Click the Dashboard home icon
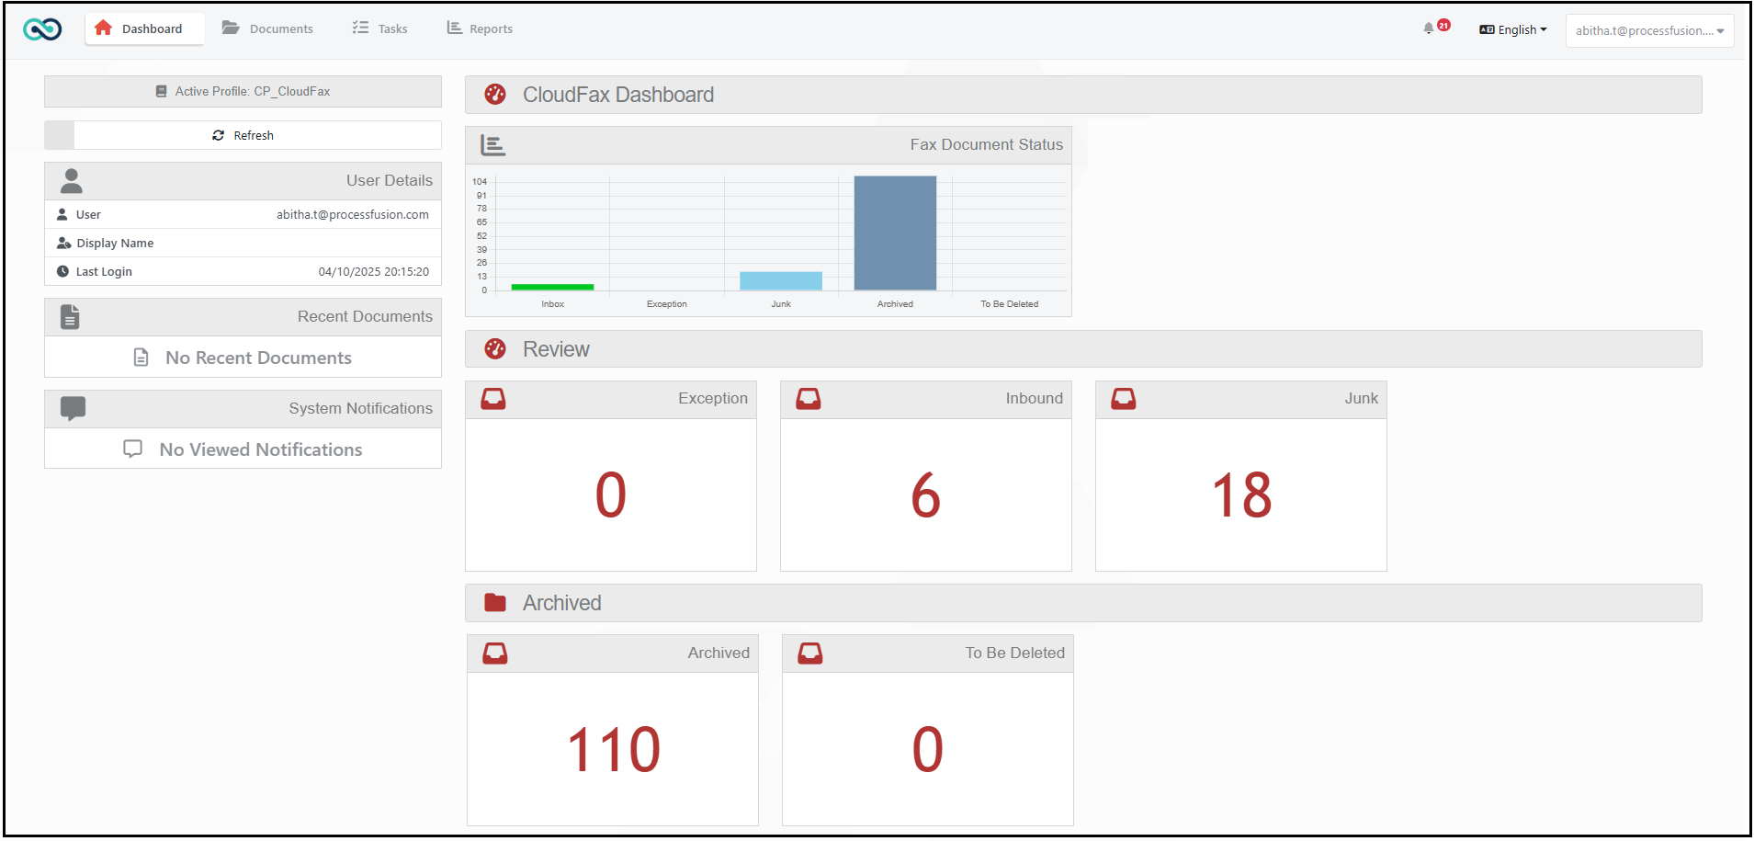1754x841 pixels. tap(104, 28)
